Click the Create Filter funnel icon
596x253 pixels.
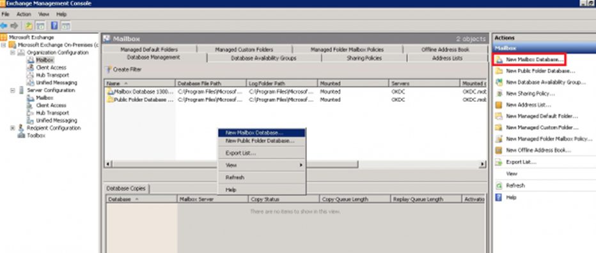point(108,69)
